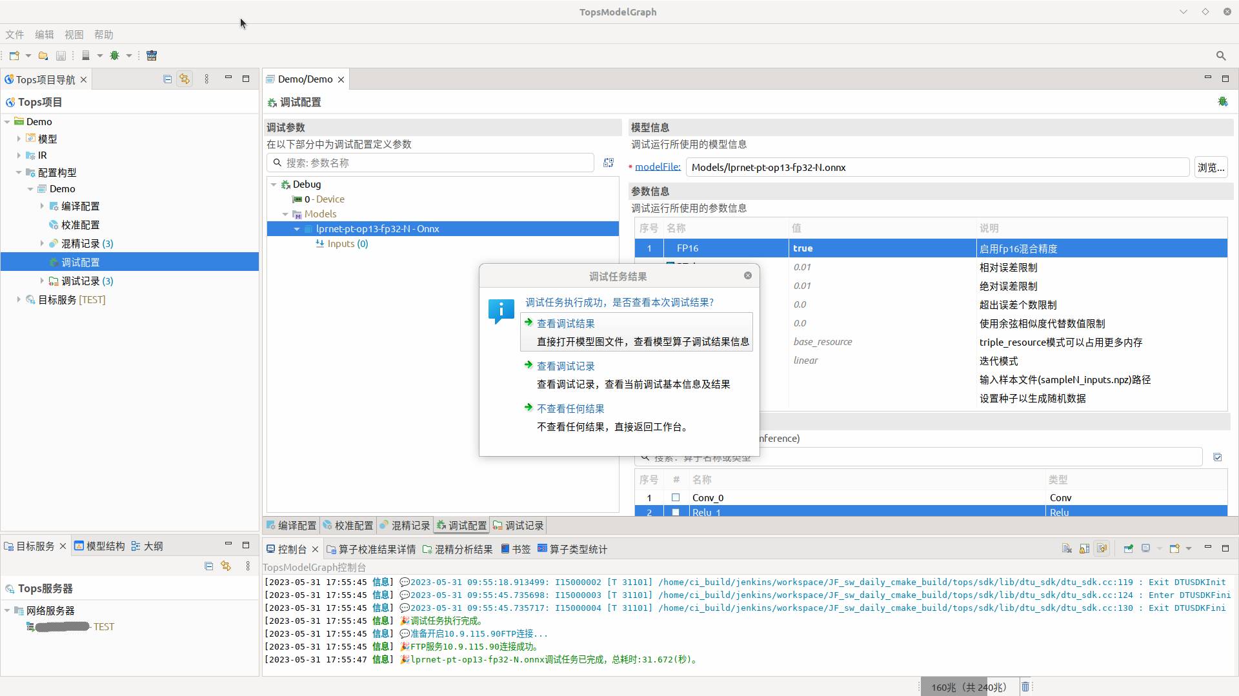Open the dropdown arrow next to the debug bug icon
Screen dimensions: 1239x696
(129, 55)
